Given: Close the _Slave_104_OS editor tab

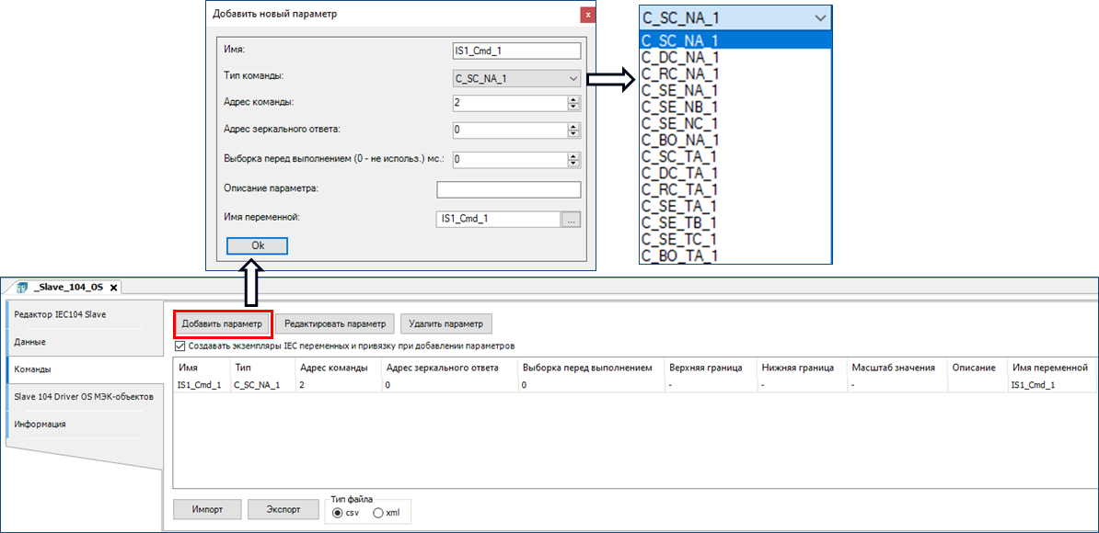Looking at the screenshot, I should click(x=113, y=288).
